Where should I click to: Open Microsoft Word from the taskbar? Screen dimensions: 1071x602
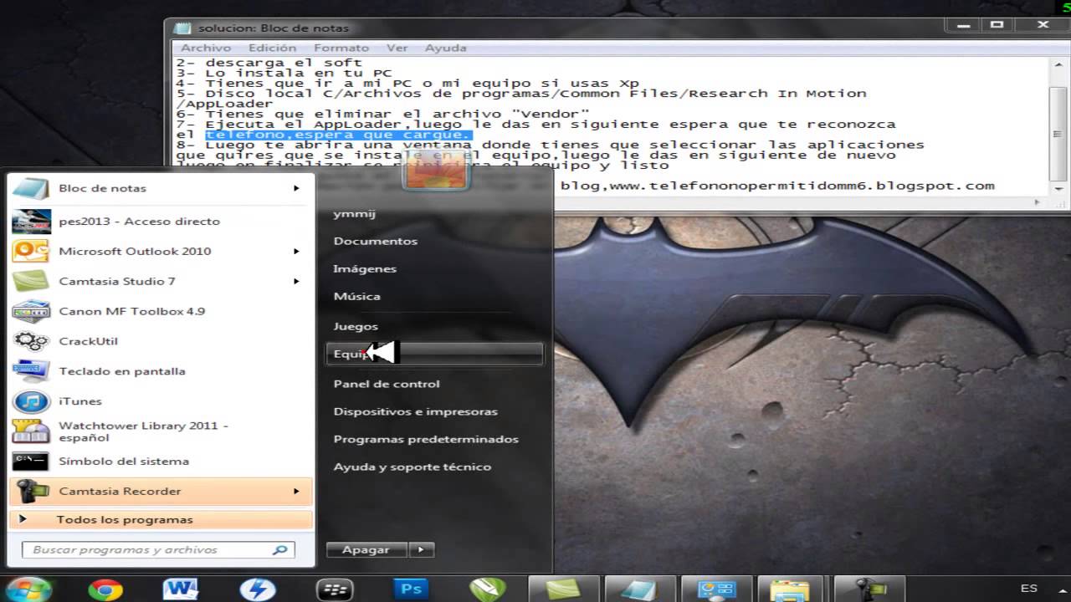click(181, 589)
